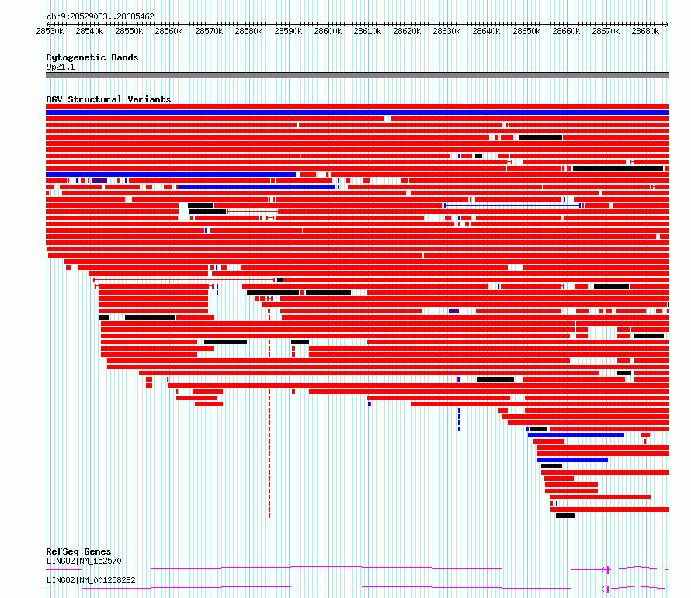Pick the 28610k coordinate label
This screenshot has height=598, width=691.
tap(367, 31)
